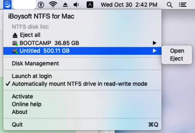This screenshot has height=133, width=195.
Task: Click the Wi-Fi status icon
Action: pyautogui.click(x=53, y=5)
